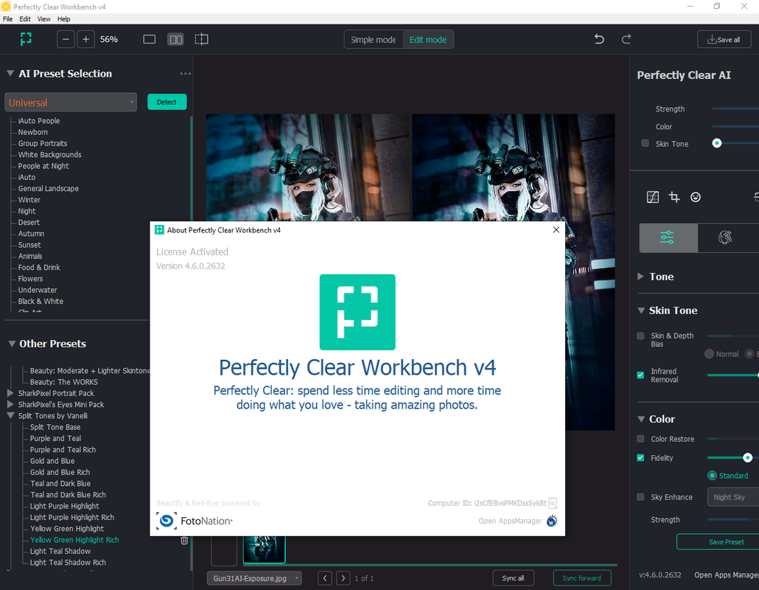This screenshot has height=590, width=759.
Task: Switch to Edit mode
Action: [x=428, y=40]
